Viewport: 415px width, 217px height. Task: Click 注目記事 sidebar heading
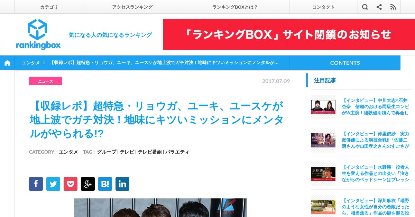pyautogui.click(x=325, y=80)
